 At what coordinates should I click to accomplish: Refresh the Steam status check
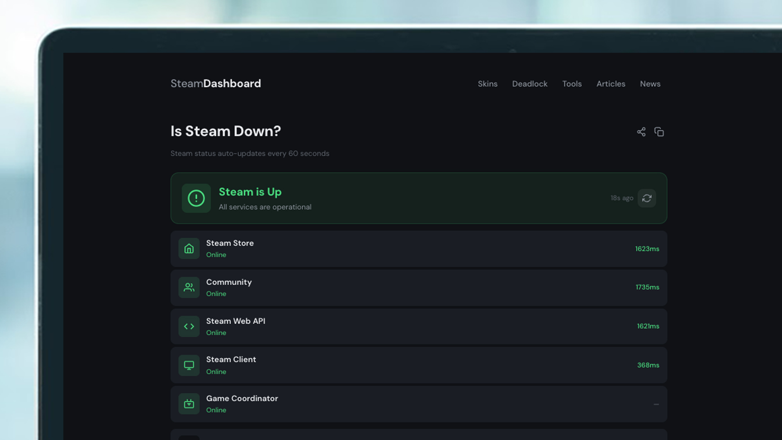coord(647,198)
